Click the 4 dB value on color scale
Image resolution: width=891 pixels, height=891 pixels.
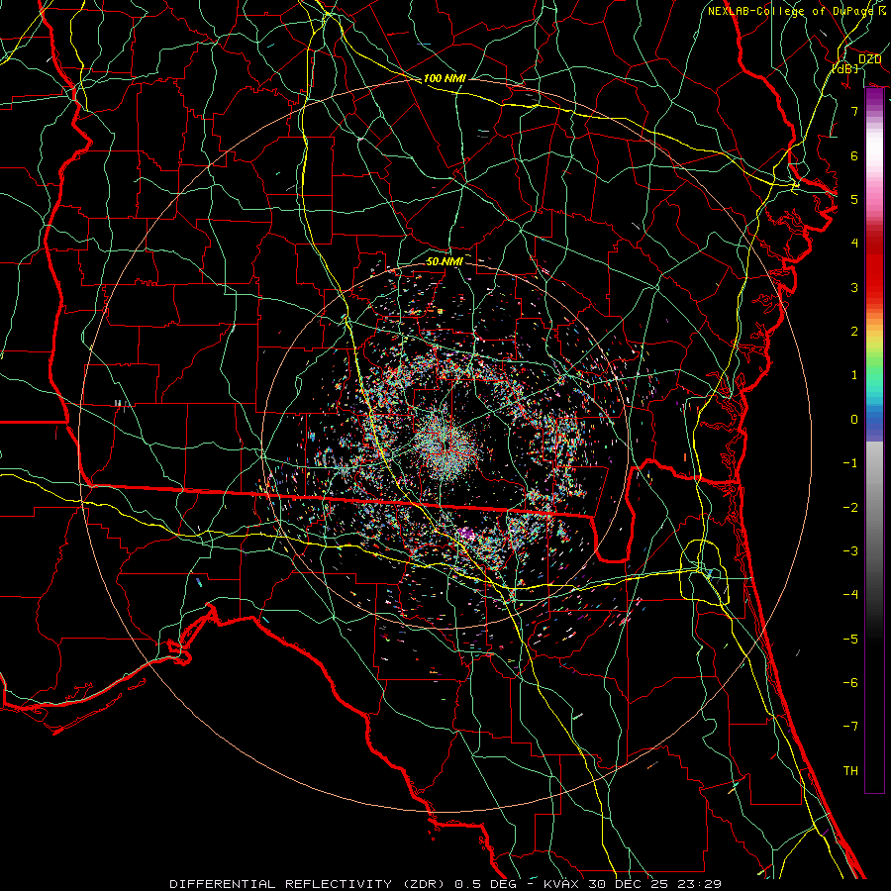854,244
